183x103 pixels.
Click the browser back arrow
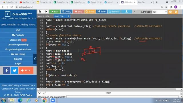coord(3,7)
